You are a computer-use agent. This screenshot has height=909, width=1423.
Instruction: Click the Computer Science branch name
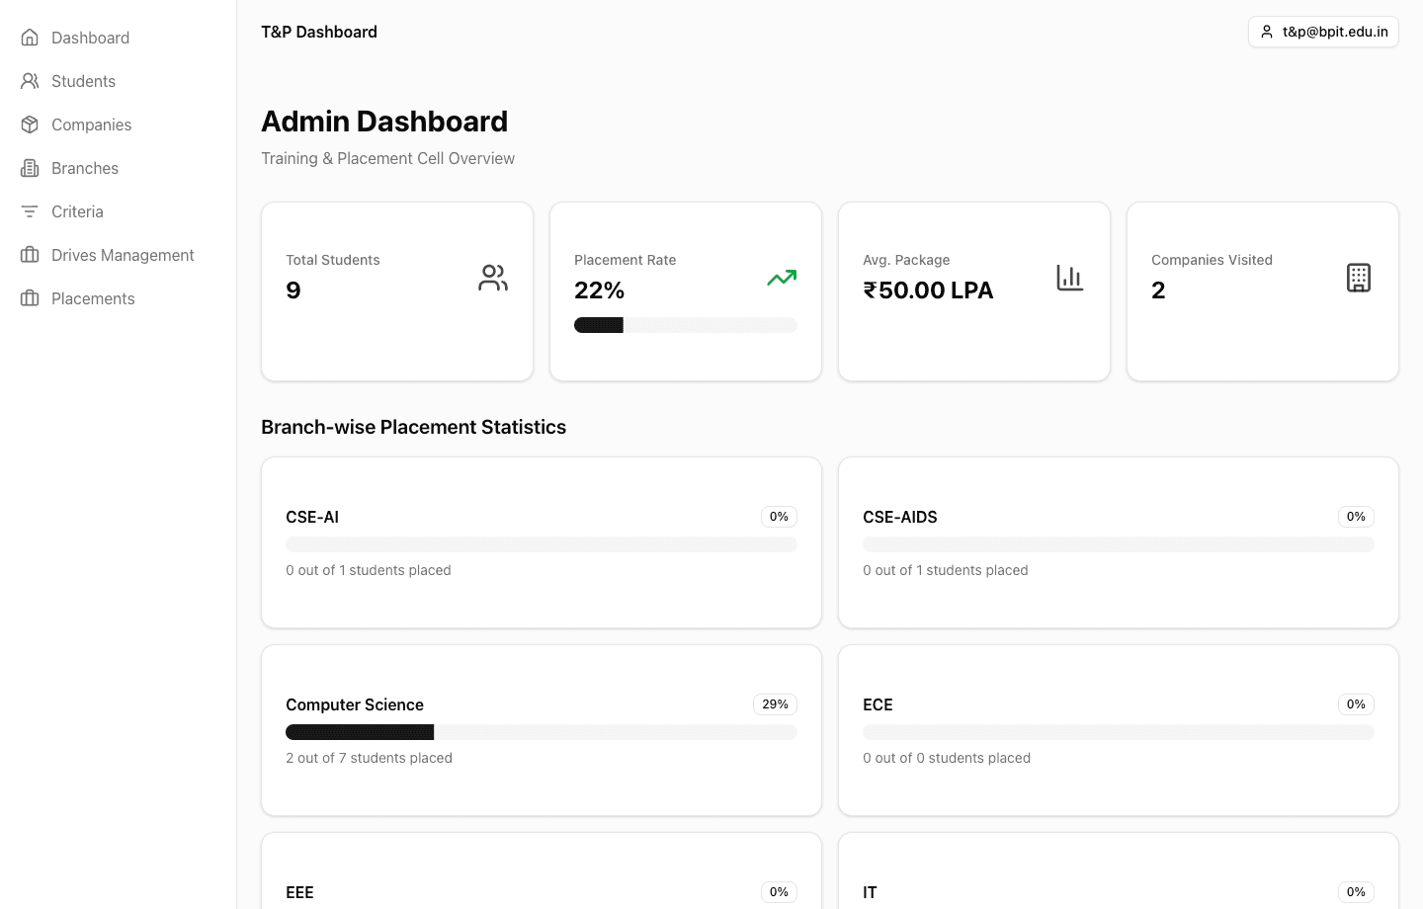coord(355,704)
